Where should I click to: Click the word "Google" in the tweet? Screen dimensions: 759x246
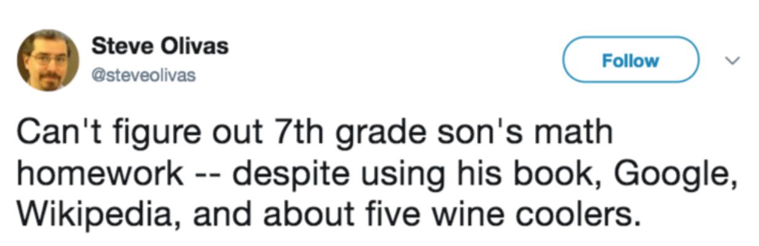[x=671, y=174]
